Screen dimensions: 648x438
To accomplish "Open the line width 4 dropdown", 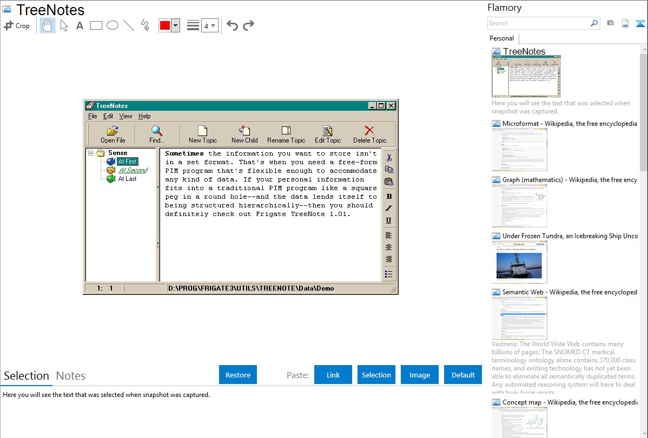I will click(210, 25).
